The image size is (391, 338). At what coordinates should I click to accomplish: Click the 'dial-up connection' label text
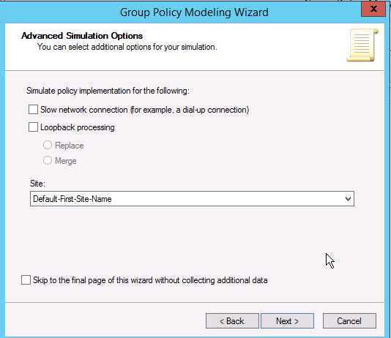(x=215, y=110)
